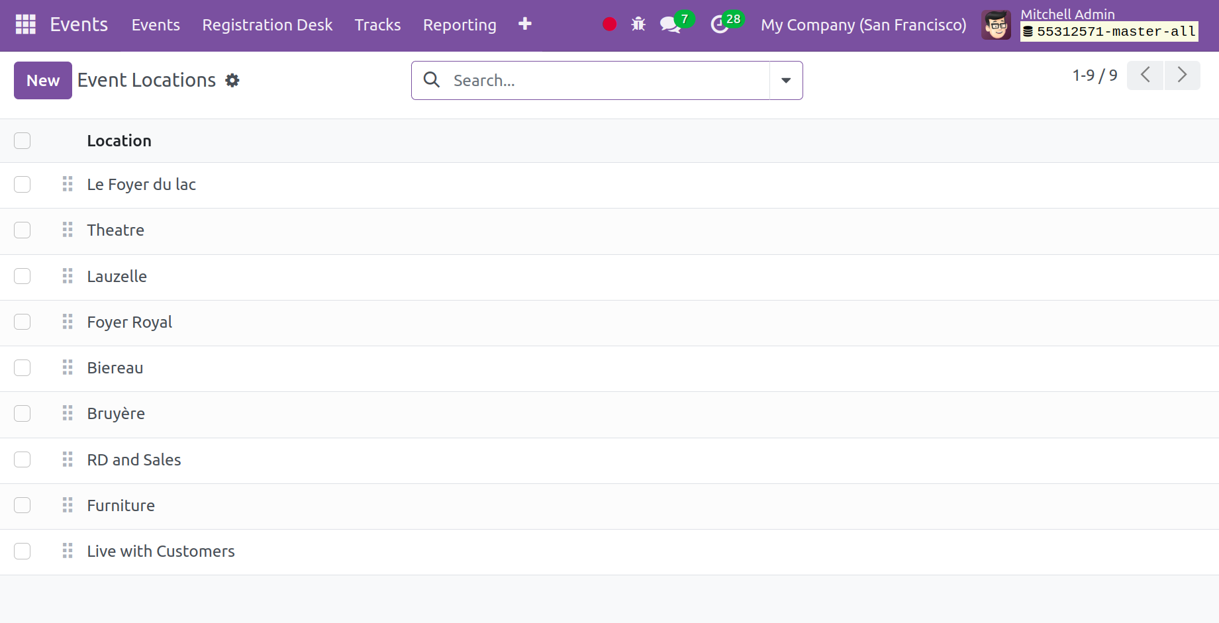Open the Live with Customers record
This screenshot has width=1219, height=623.
pyautogui.click(x=161, y=551)
